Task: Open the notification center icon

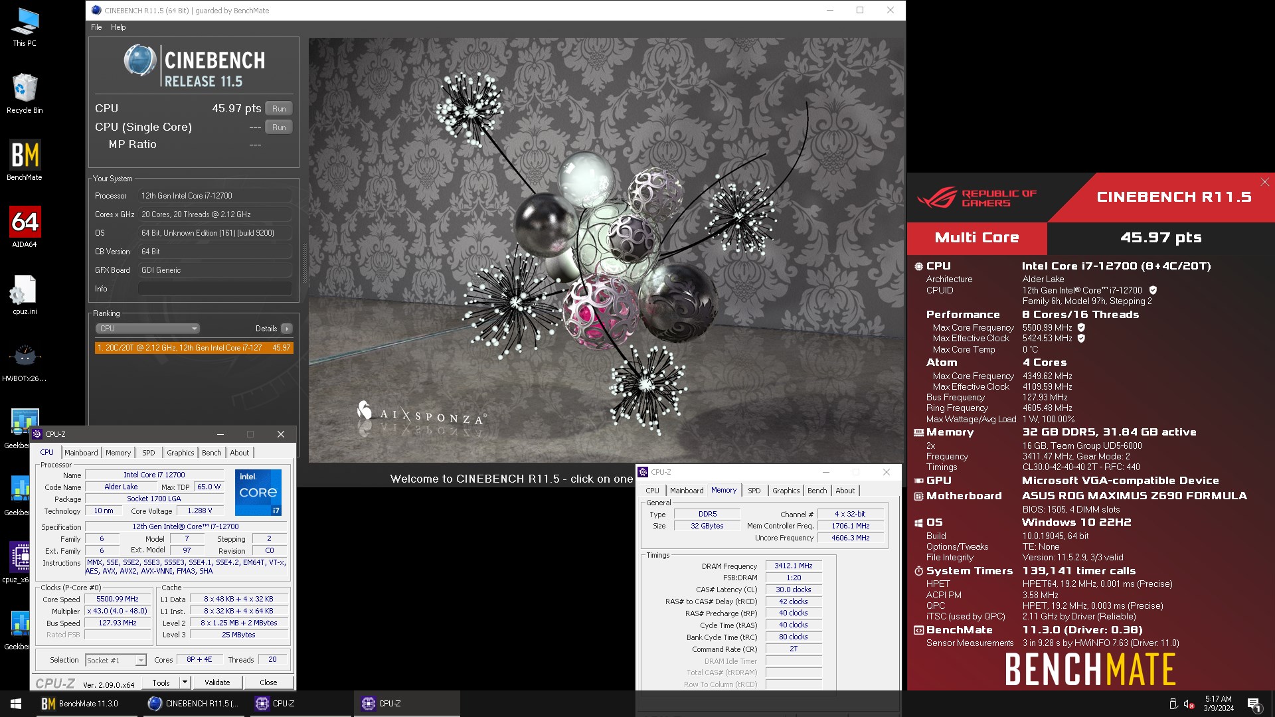Action: (x=1254, y=704)
